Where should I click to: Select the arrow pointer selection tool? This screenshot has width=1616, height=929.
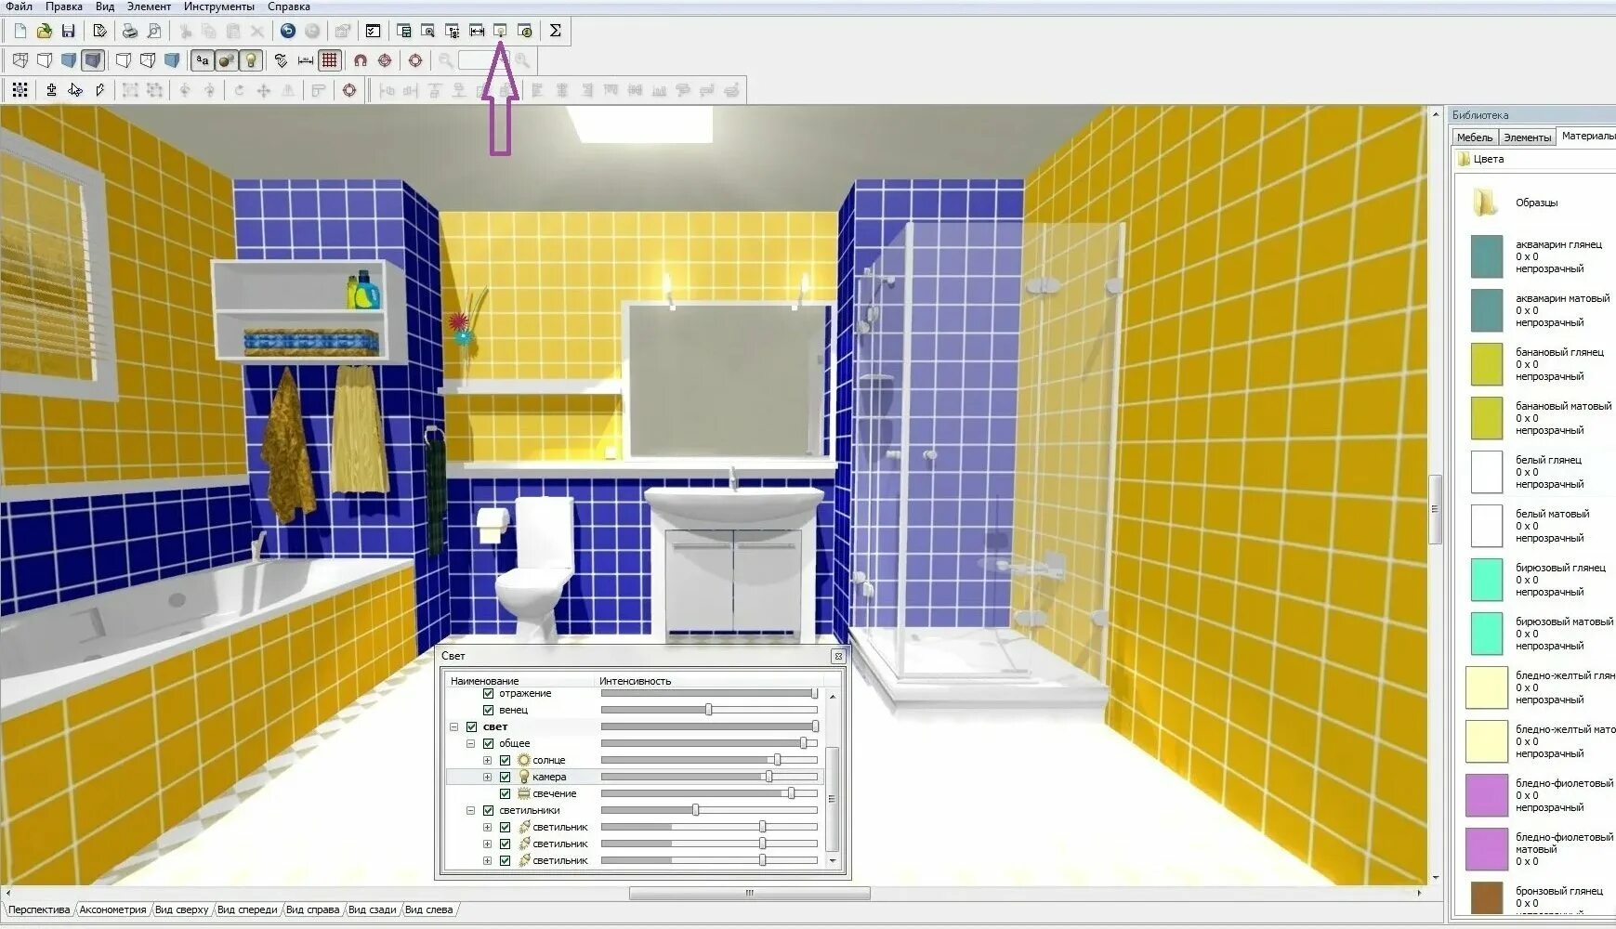(x=75, y=90)
